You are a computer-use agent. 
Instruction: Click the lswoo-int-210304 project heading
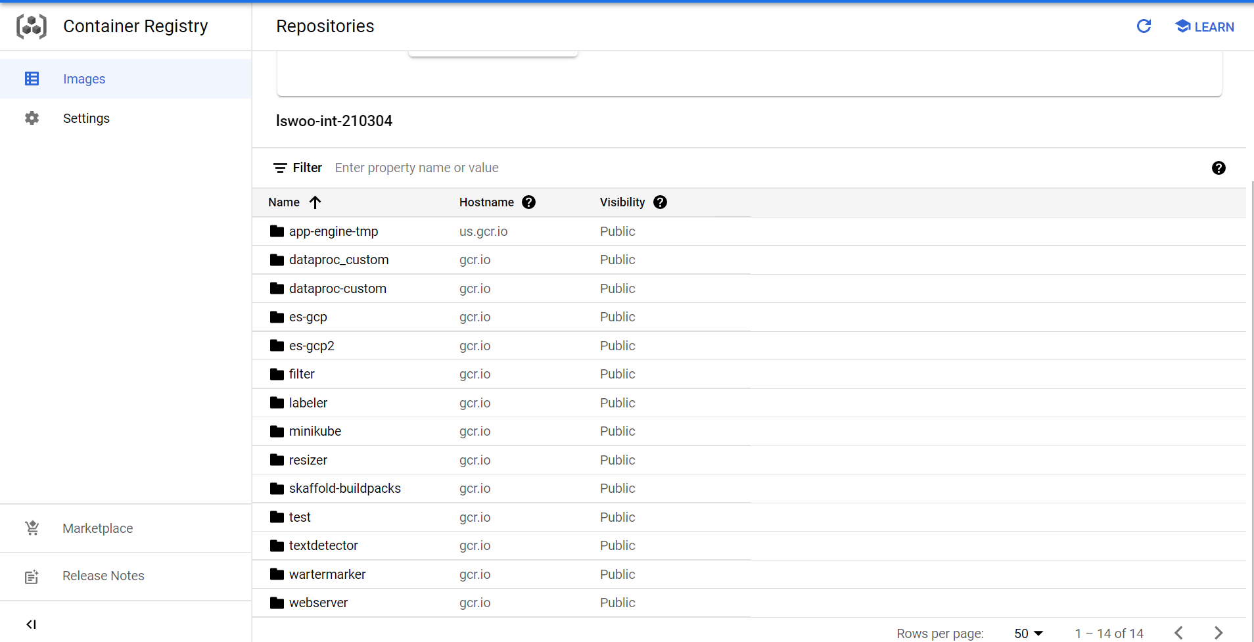pos(334,121)
